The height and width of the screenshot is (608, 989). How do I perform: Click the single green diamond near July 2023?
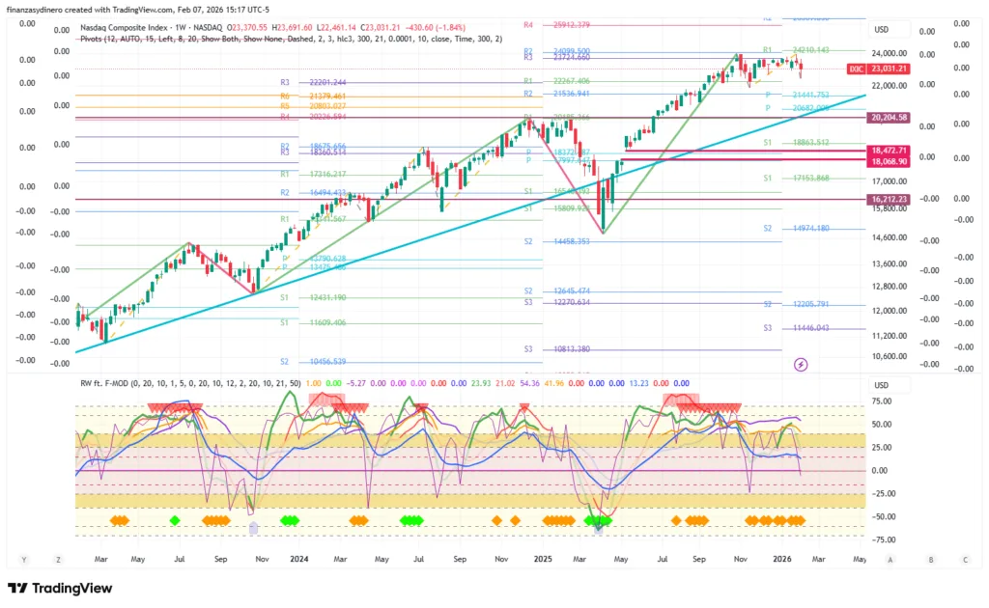point(175,521)
